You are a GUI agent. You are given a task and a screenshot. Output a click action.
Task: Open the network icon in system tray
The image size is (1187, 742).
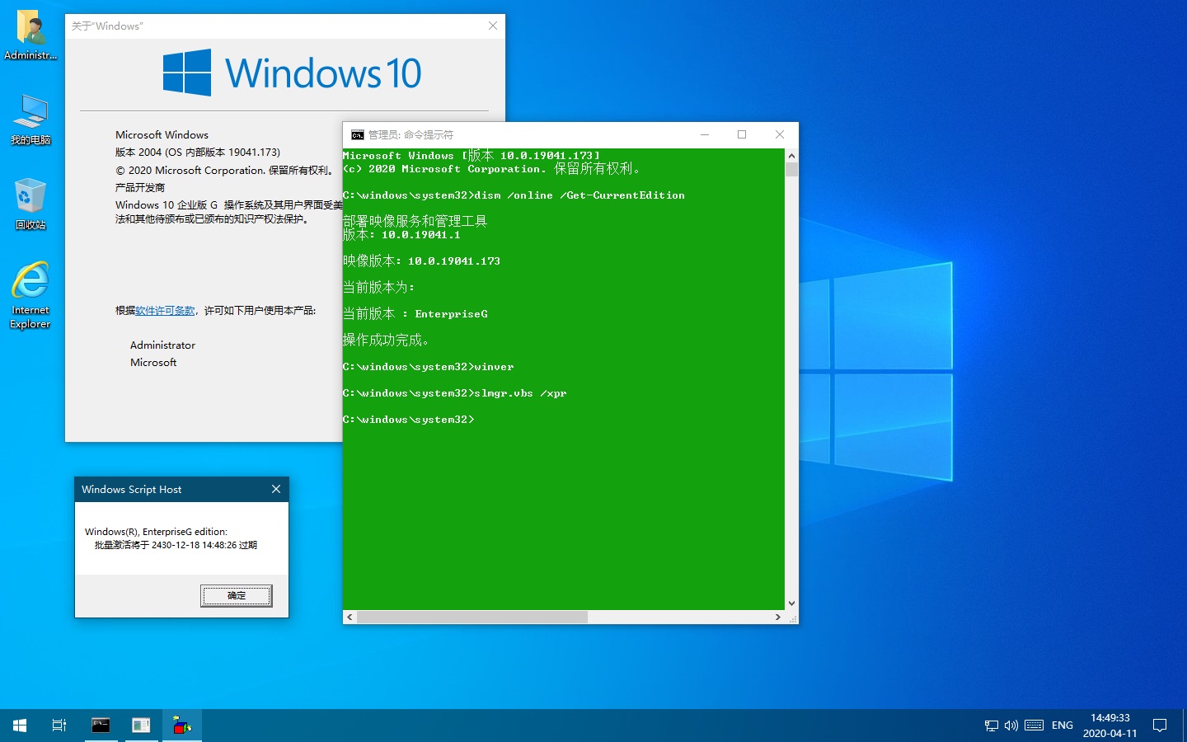coord(992,726)
